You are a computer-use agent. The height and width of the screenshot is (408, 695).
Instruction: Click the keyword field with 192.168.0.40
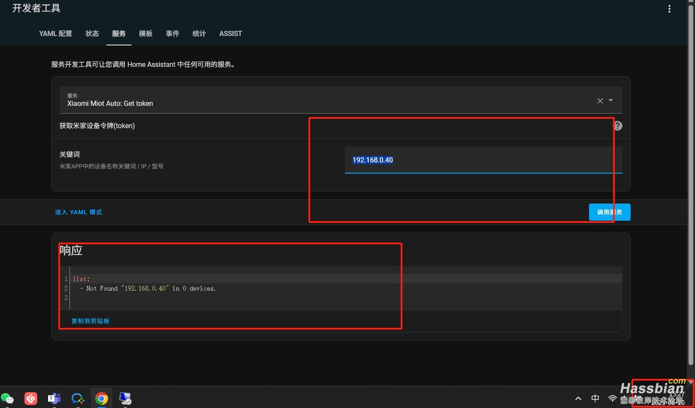pos(483,160)
